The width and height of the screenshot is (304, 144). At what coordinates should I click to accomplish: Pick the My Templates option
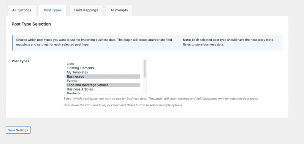[x=77, y=72]
